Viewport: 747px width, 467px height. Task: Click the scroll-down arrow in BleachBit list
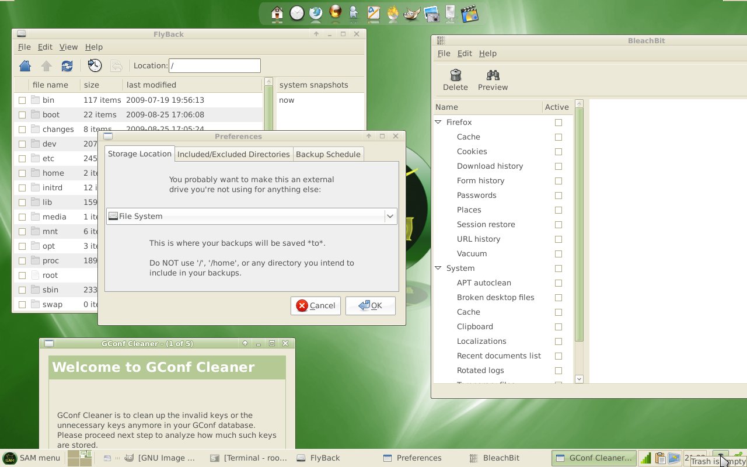tap(579, 379)
